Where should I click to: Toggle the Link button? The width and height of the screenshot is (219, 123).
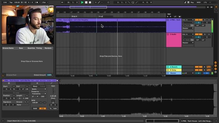click(5, 2)
